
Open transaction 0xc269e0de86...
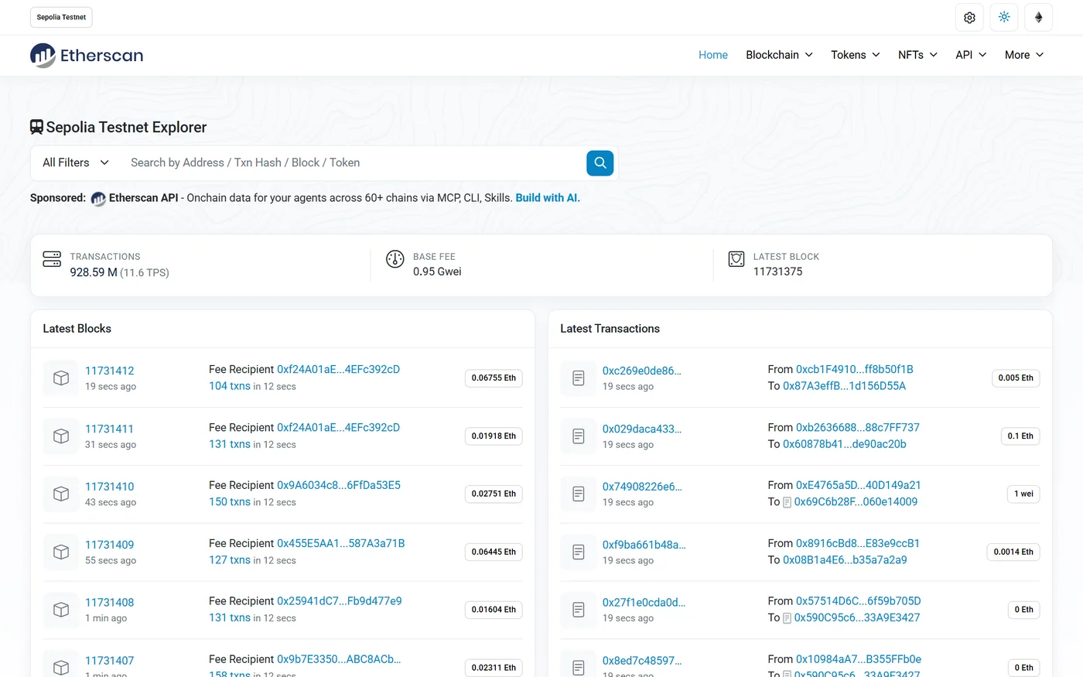pos(642,371)
